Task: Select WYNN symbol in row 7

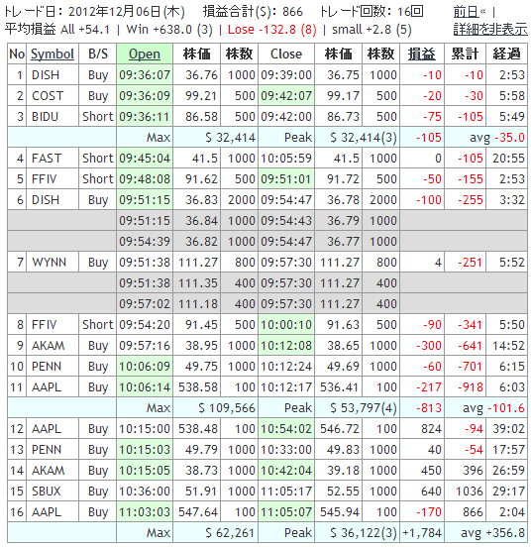Action: (x=49, y=262)
